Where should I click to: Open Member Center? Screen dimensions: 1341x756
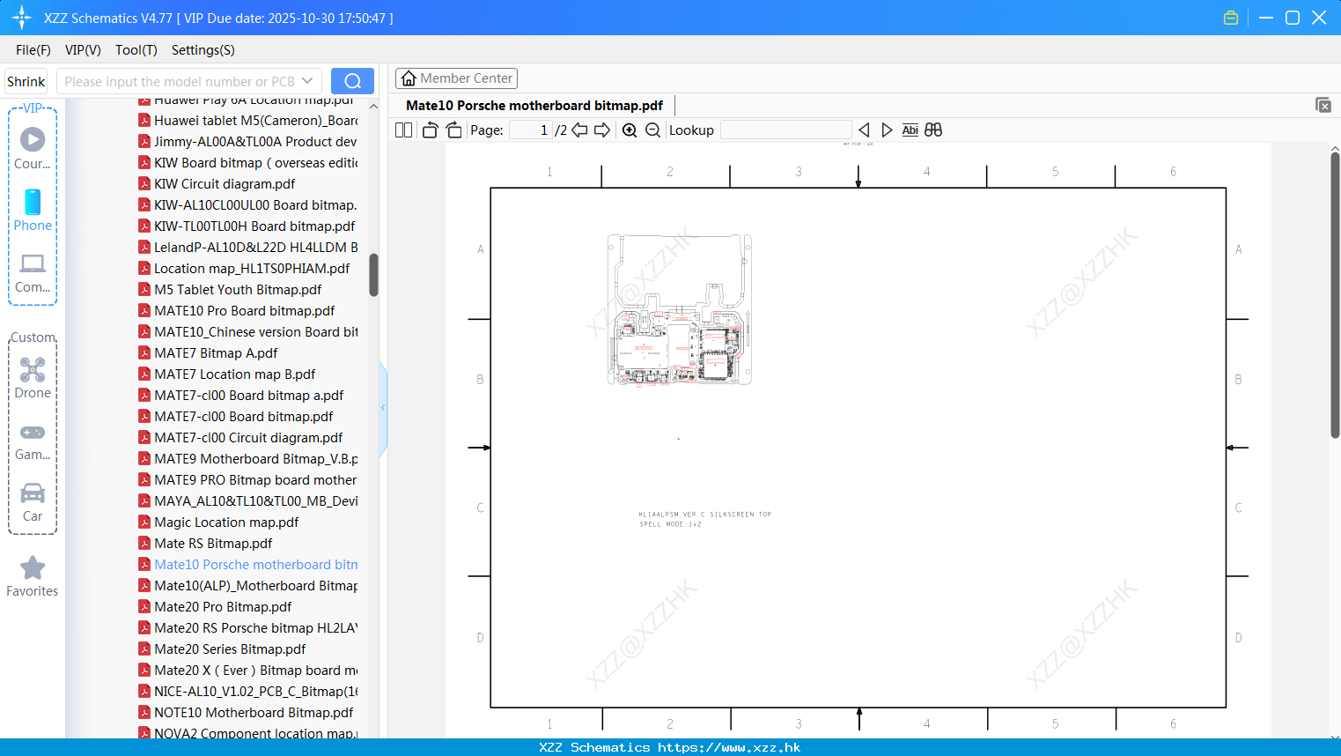click(456, 78)
